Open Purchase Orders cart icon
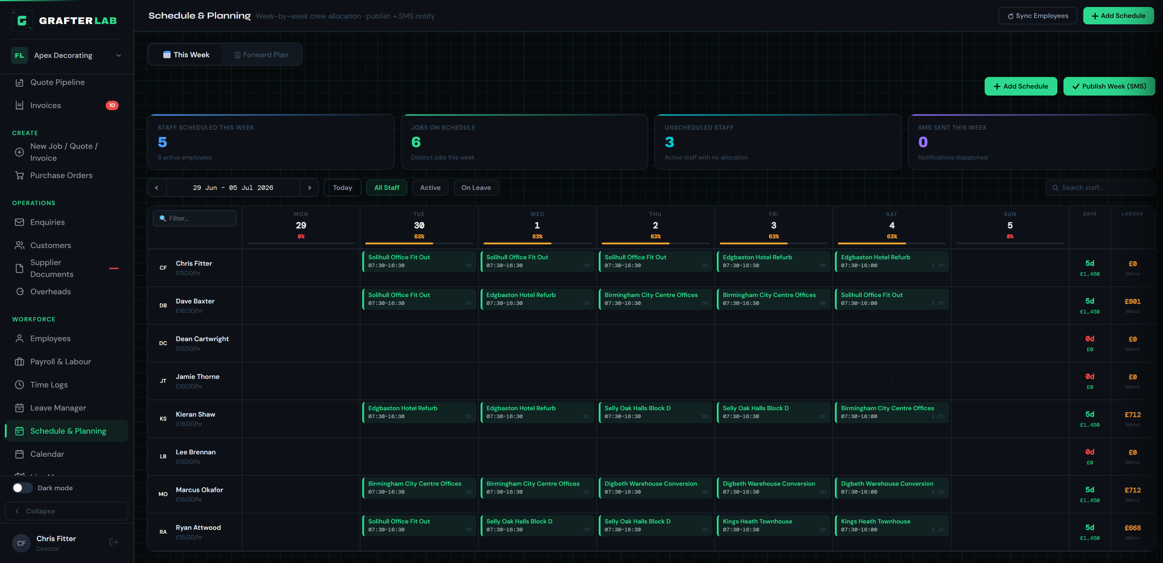 pos(19,176)
